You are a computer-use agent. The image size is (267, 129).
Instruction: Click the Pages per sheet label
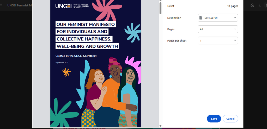point(177,41)
